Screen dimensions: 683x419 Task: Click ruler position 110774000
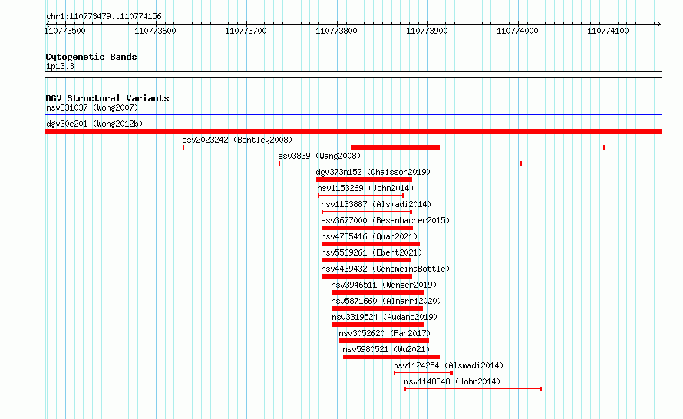click(518, 31)
